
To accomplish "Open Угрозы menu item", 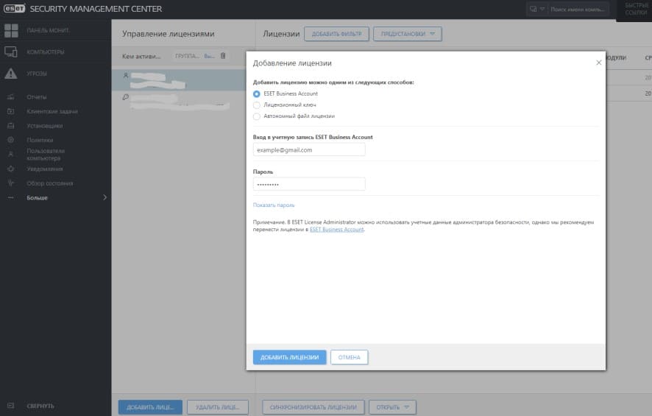I will pos(37,74).
